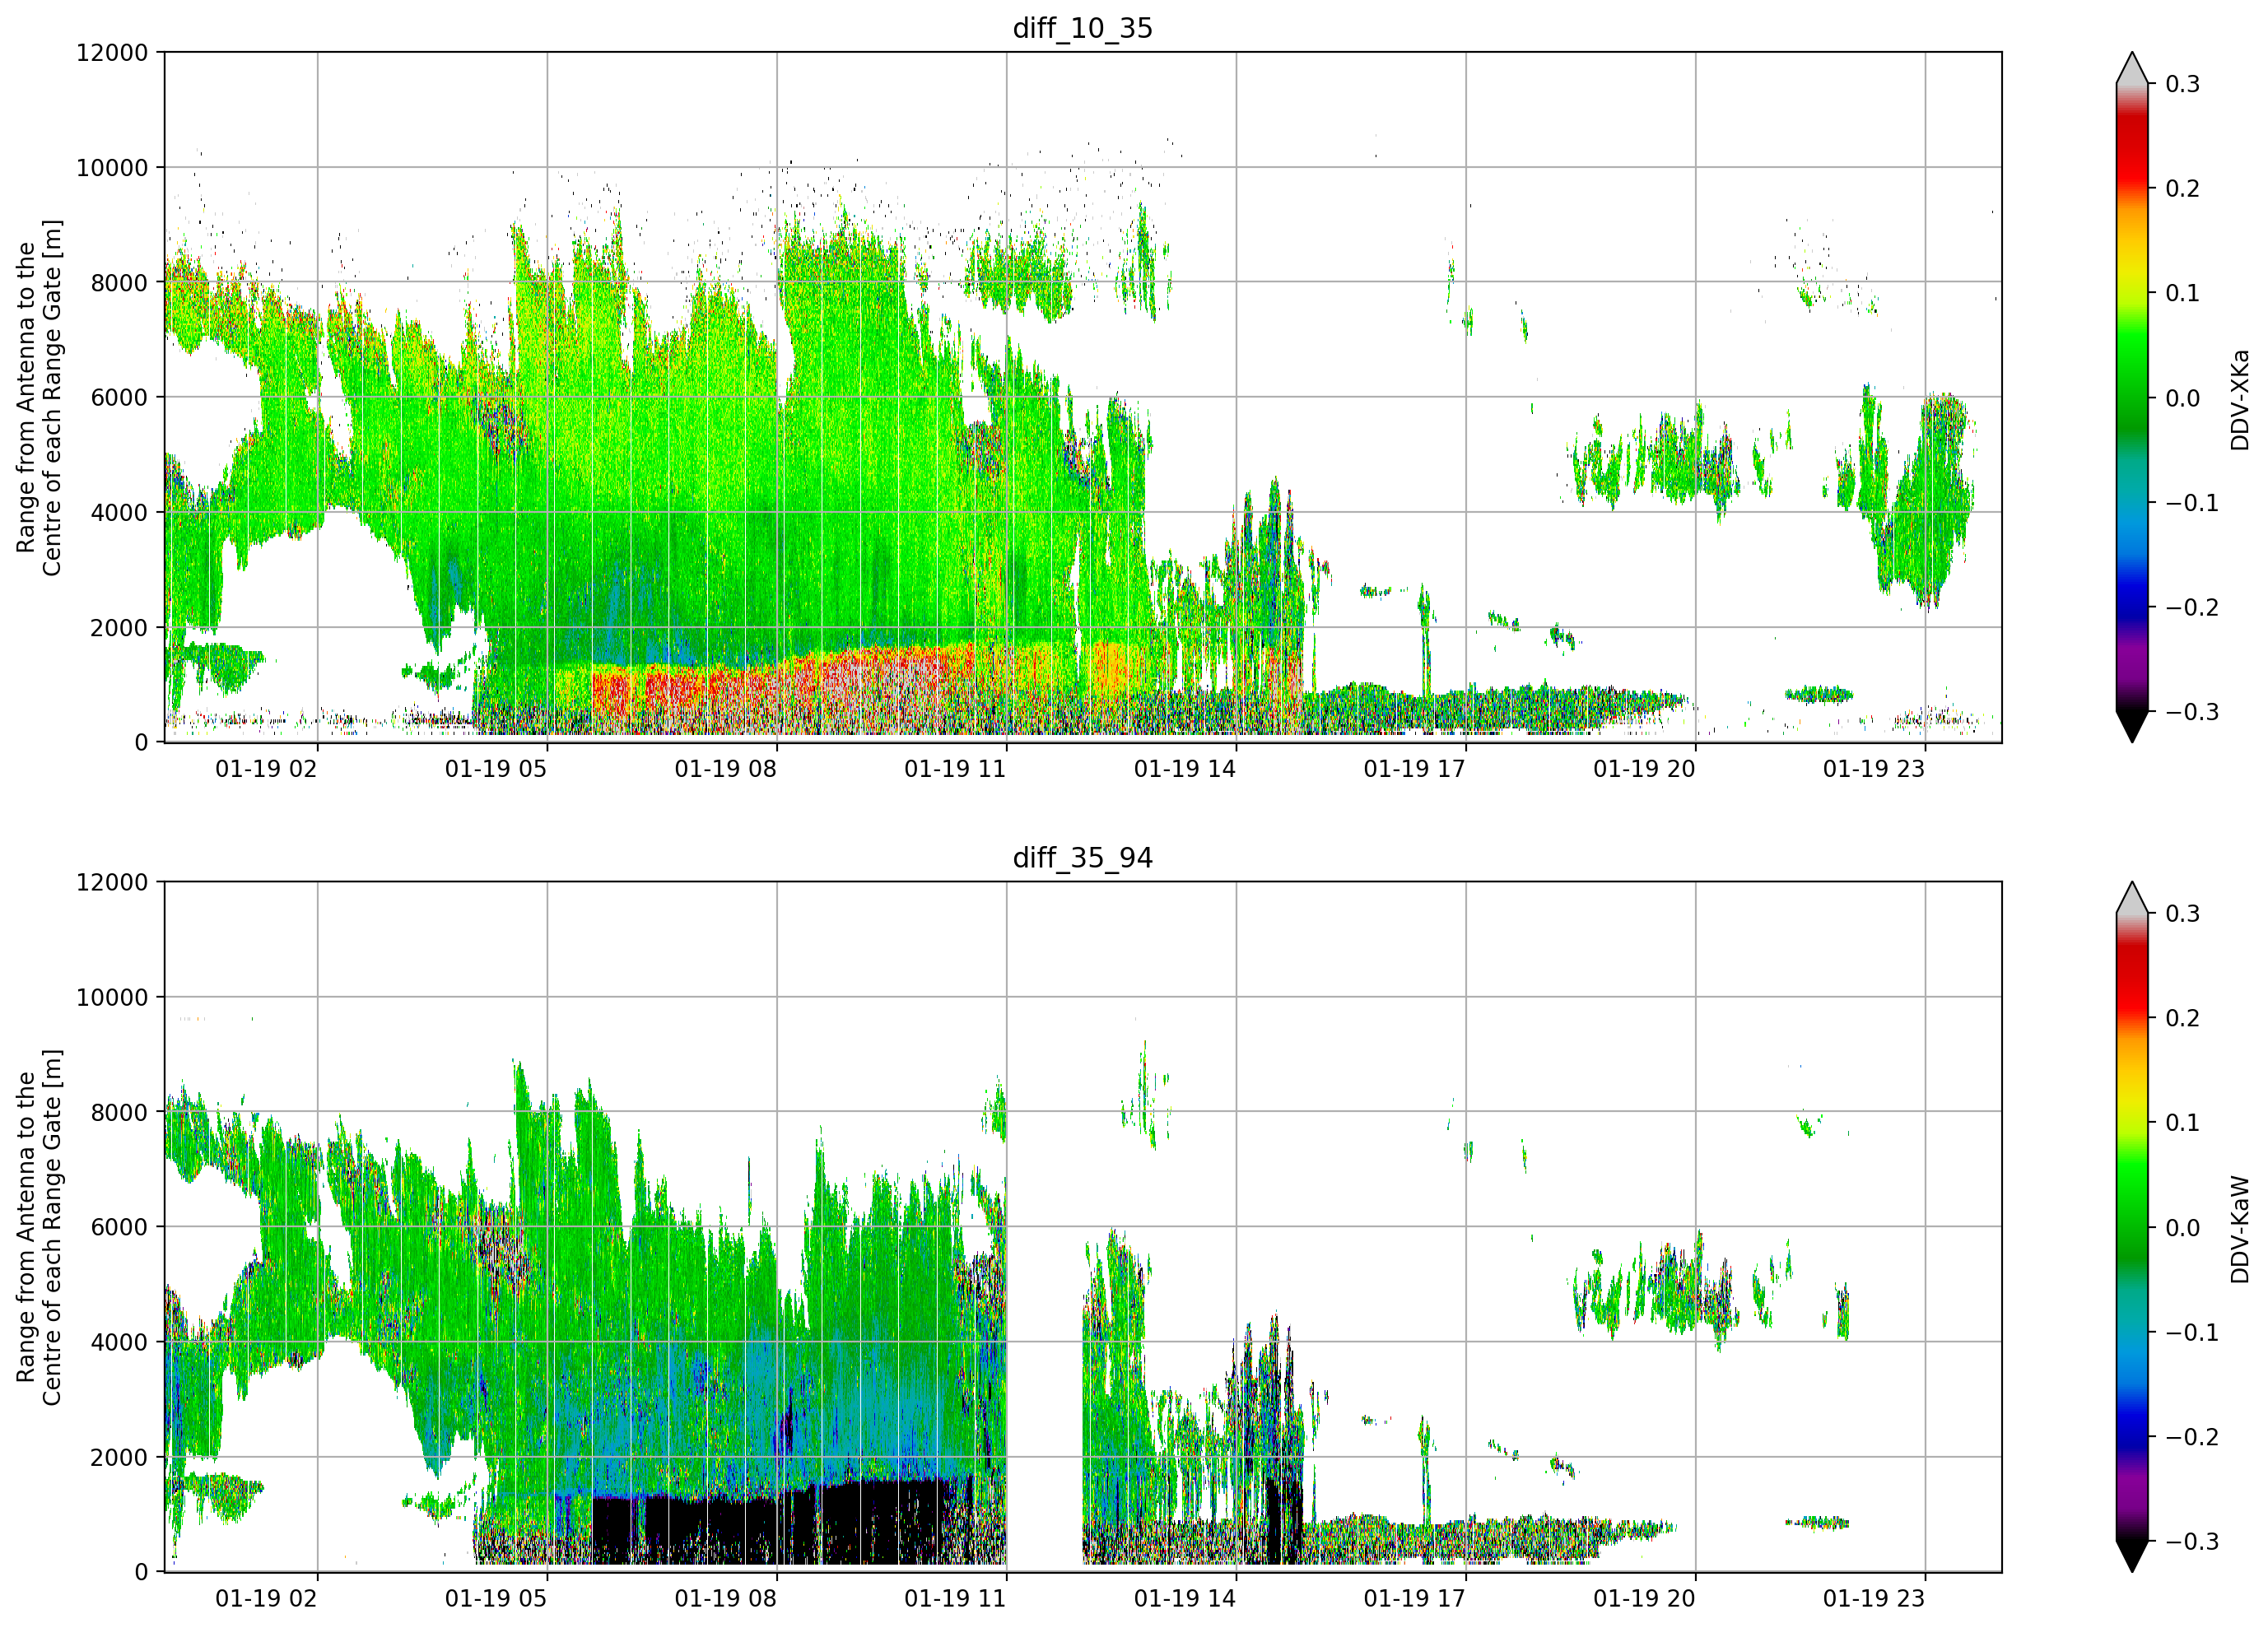Click the DDV-KaW colorbar gradient
Image resolution: width=2268 pixels, height=1628 pixels.
(2132, 1227)
